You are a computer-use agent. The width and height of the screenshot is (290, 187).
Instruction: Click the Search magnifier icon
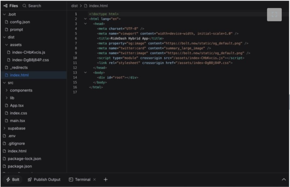pos(24,6)
